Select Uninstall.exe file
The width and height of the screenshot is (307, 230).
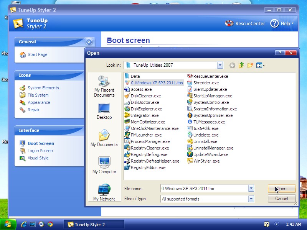tap(202, 141)
